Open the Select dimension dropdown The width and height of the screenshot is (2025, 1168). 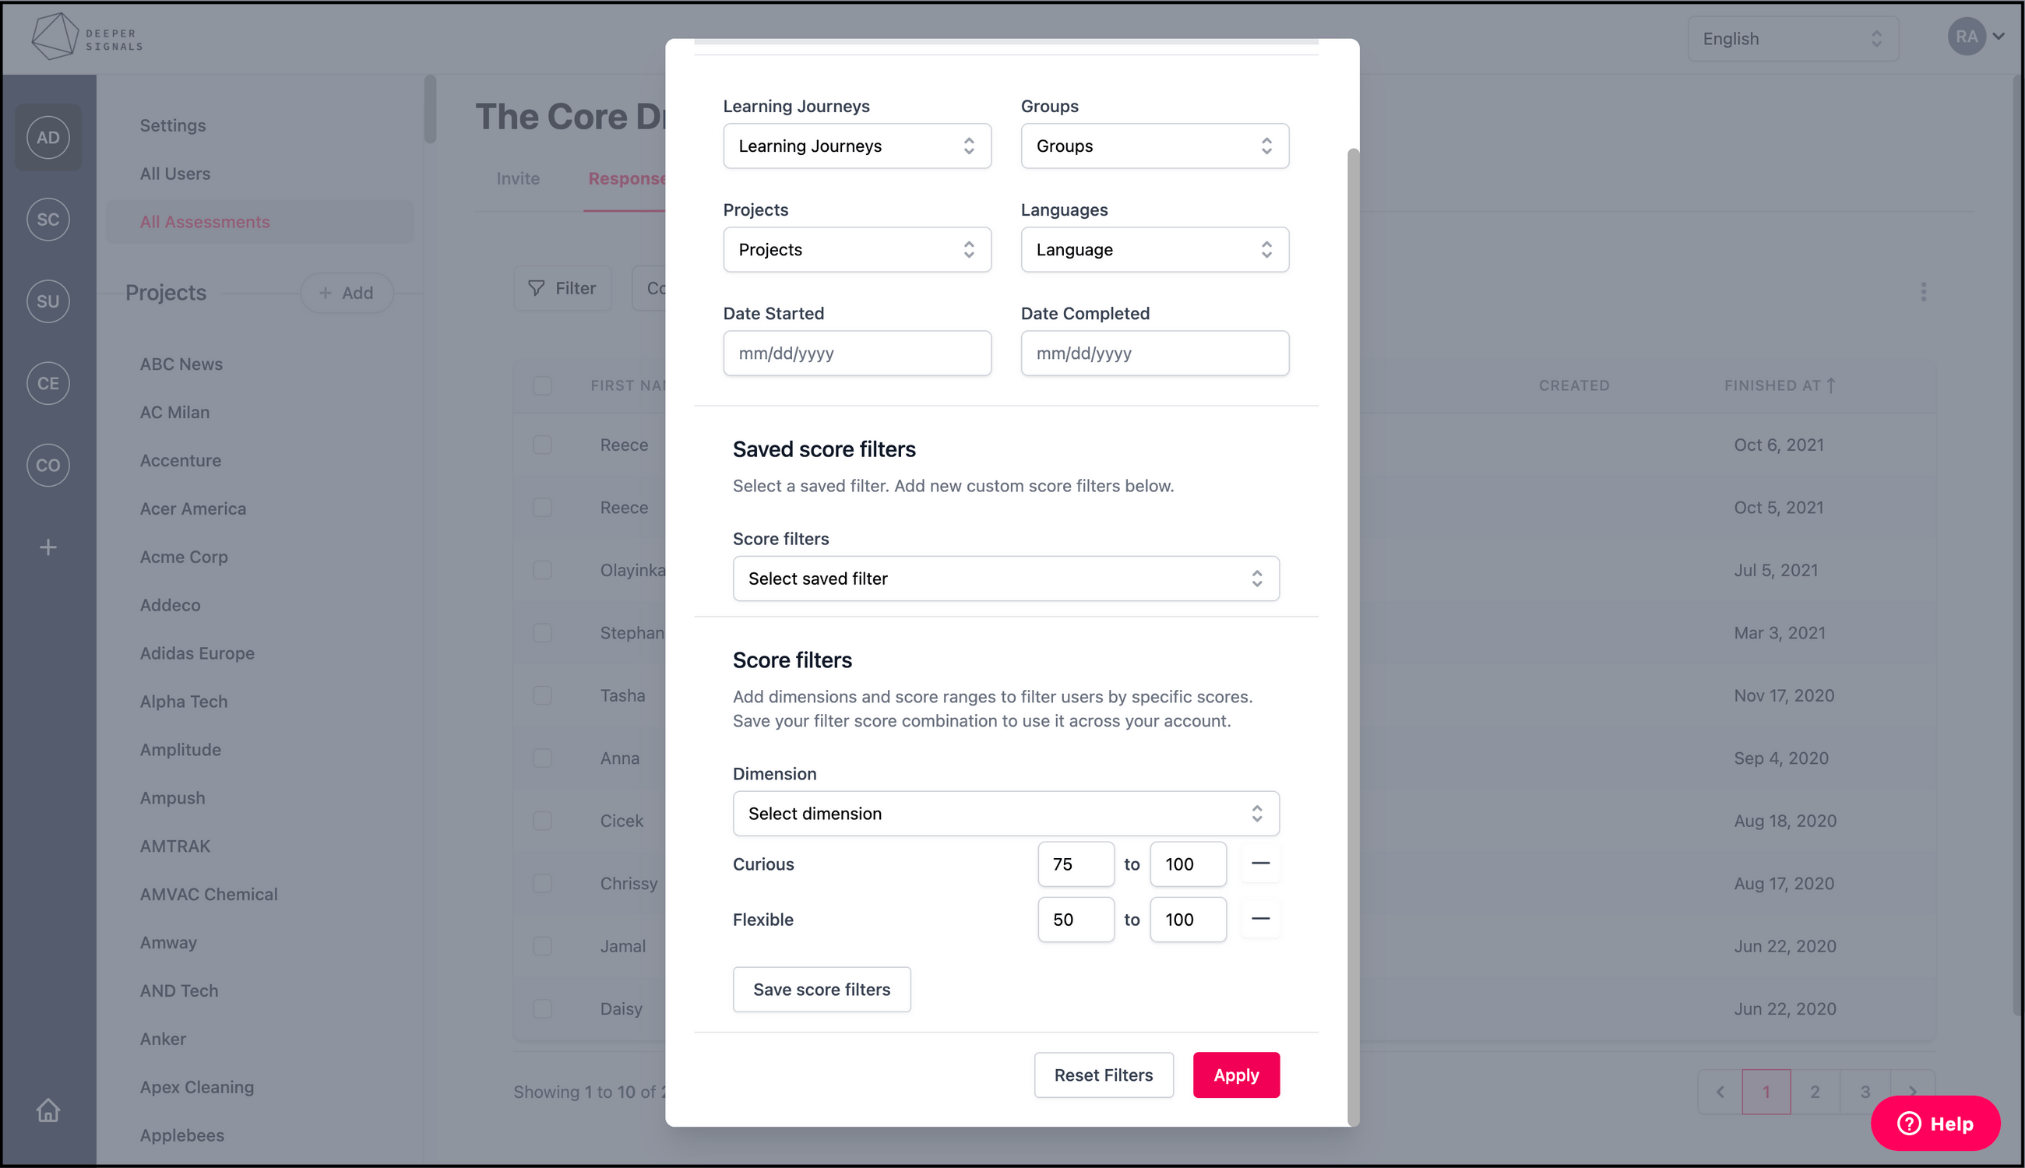coord(1005,814)
